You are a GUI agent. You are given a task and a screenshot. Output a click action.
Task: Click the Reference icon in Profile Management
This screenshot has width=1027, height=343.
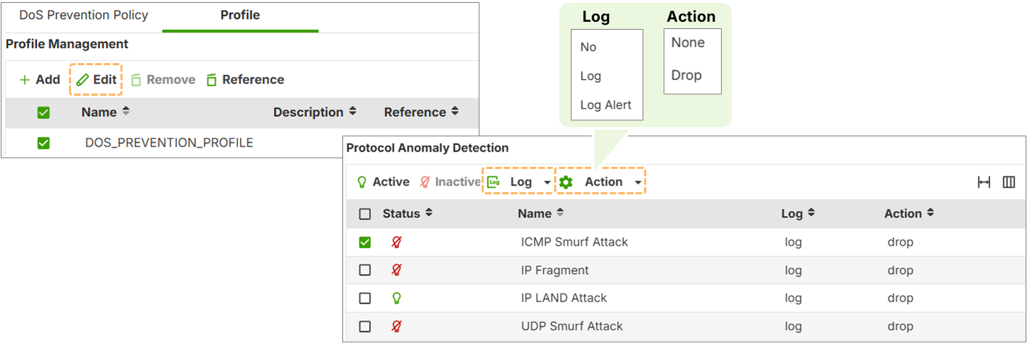(212, 80)
